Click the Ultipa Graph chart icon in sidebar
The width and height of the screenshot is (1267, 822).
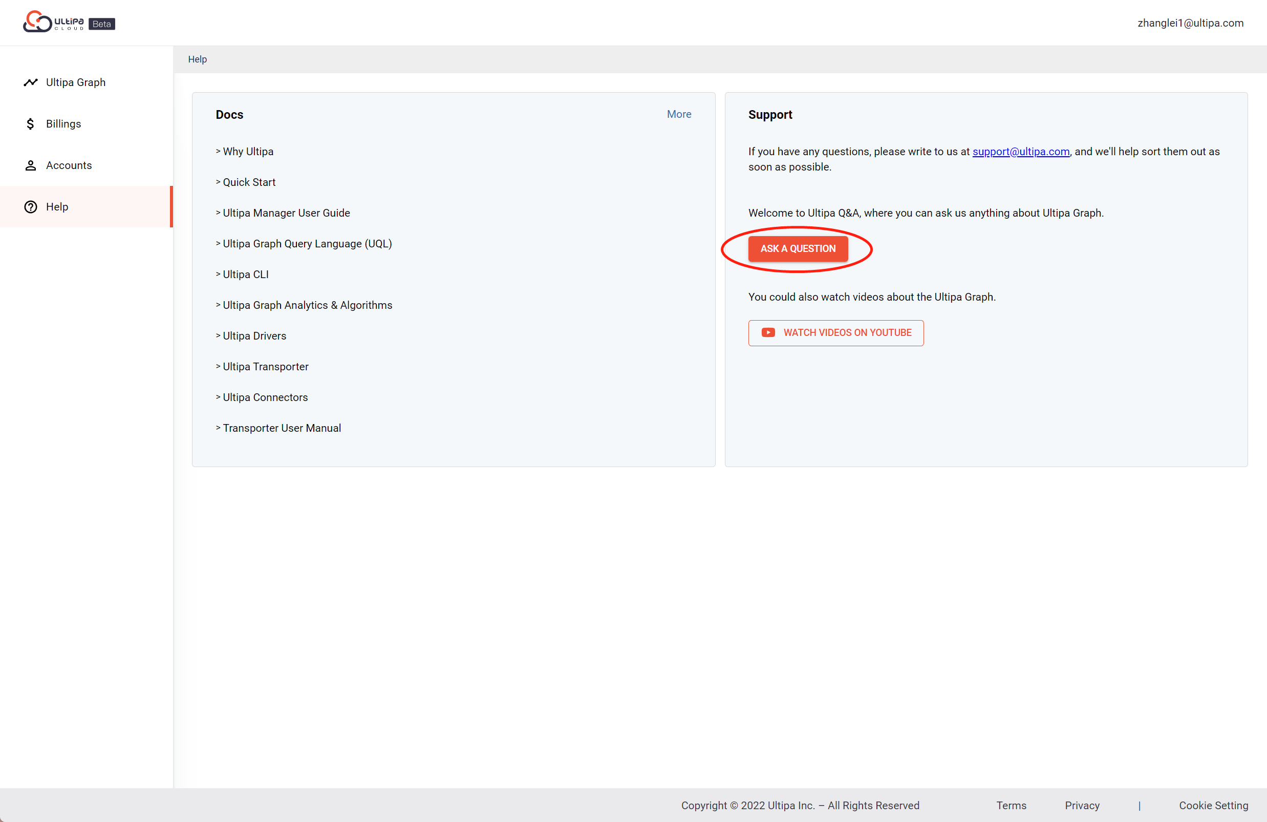(x=30, y=82)
